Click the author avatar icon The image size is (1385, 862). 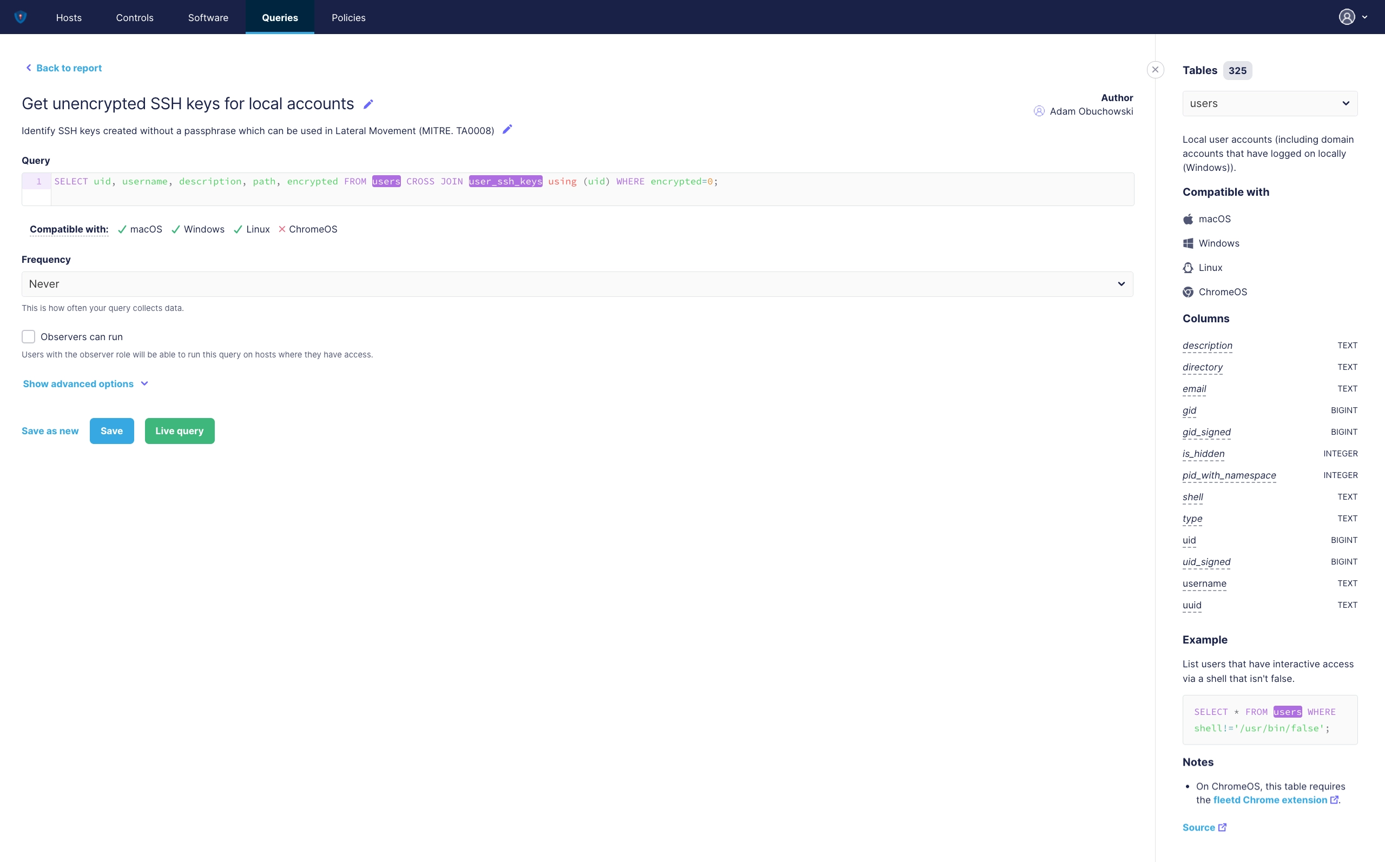pos(1039,111)
